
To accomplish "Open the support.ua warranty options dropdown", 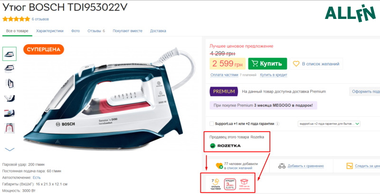I will [x=329, y=124].
